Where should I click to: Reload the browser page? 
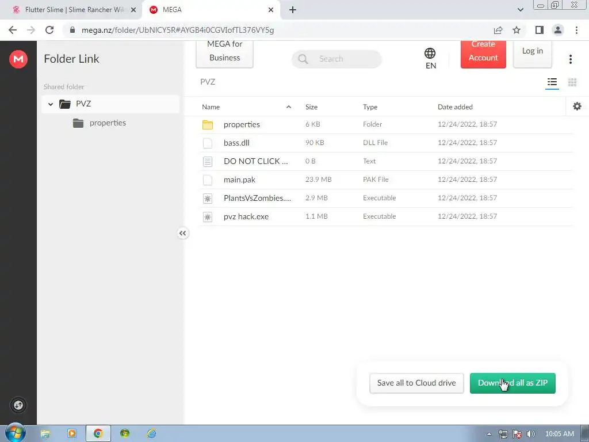pos(49,30)
